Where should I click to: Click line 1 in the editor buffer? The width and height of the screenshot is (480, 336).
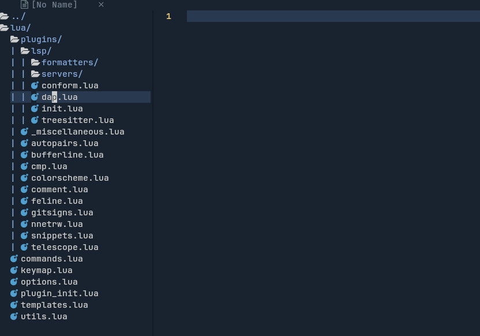[333, 16]
